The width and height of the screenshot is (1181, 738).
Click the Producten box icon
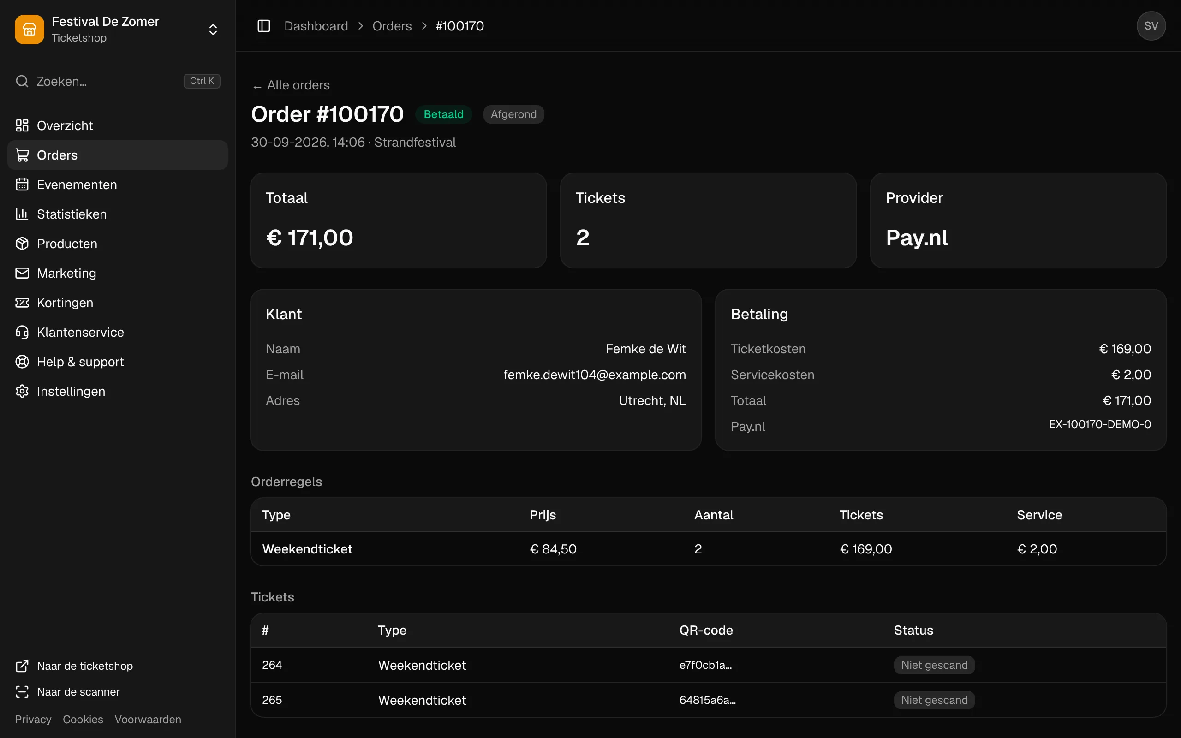(22, 244)
